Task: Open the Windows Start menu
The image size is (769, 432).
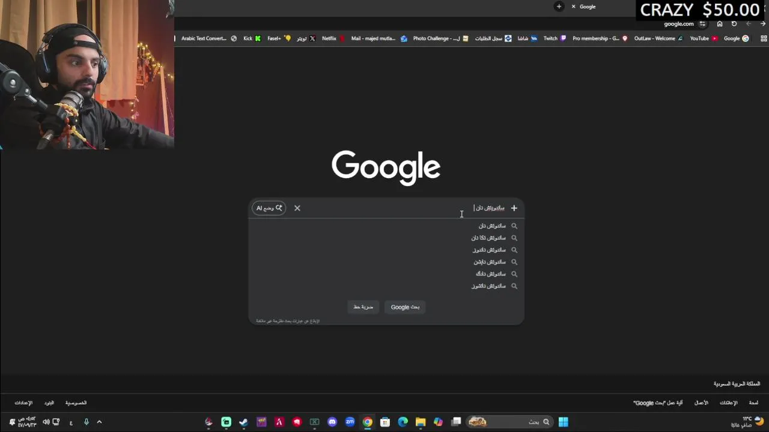Action: click(x=563, y=422)
